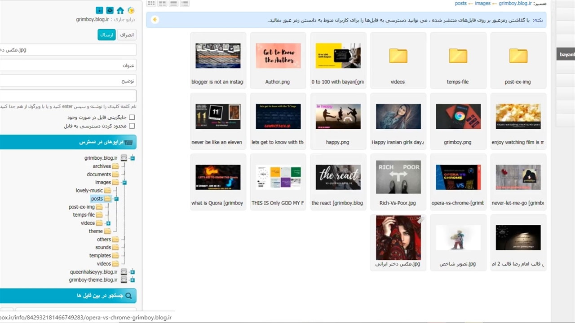
Task: Switch to large thumbnail grid view icon
Action: pyautogui.click(x=151, y=4)
